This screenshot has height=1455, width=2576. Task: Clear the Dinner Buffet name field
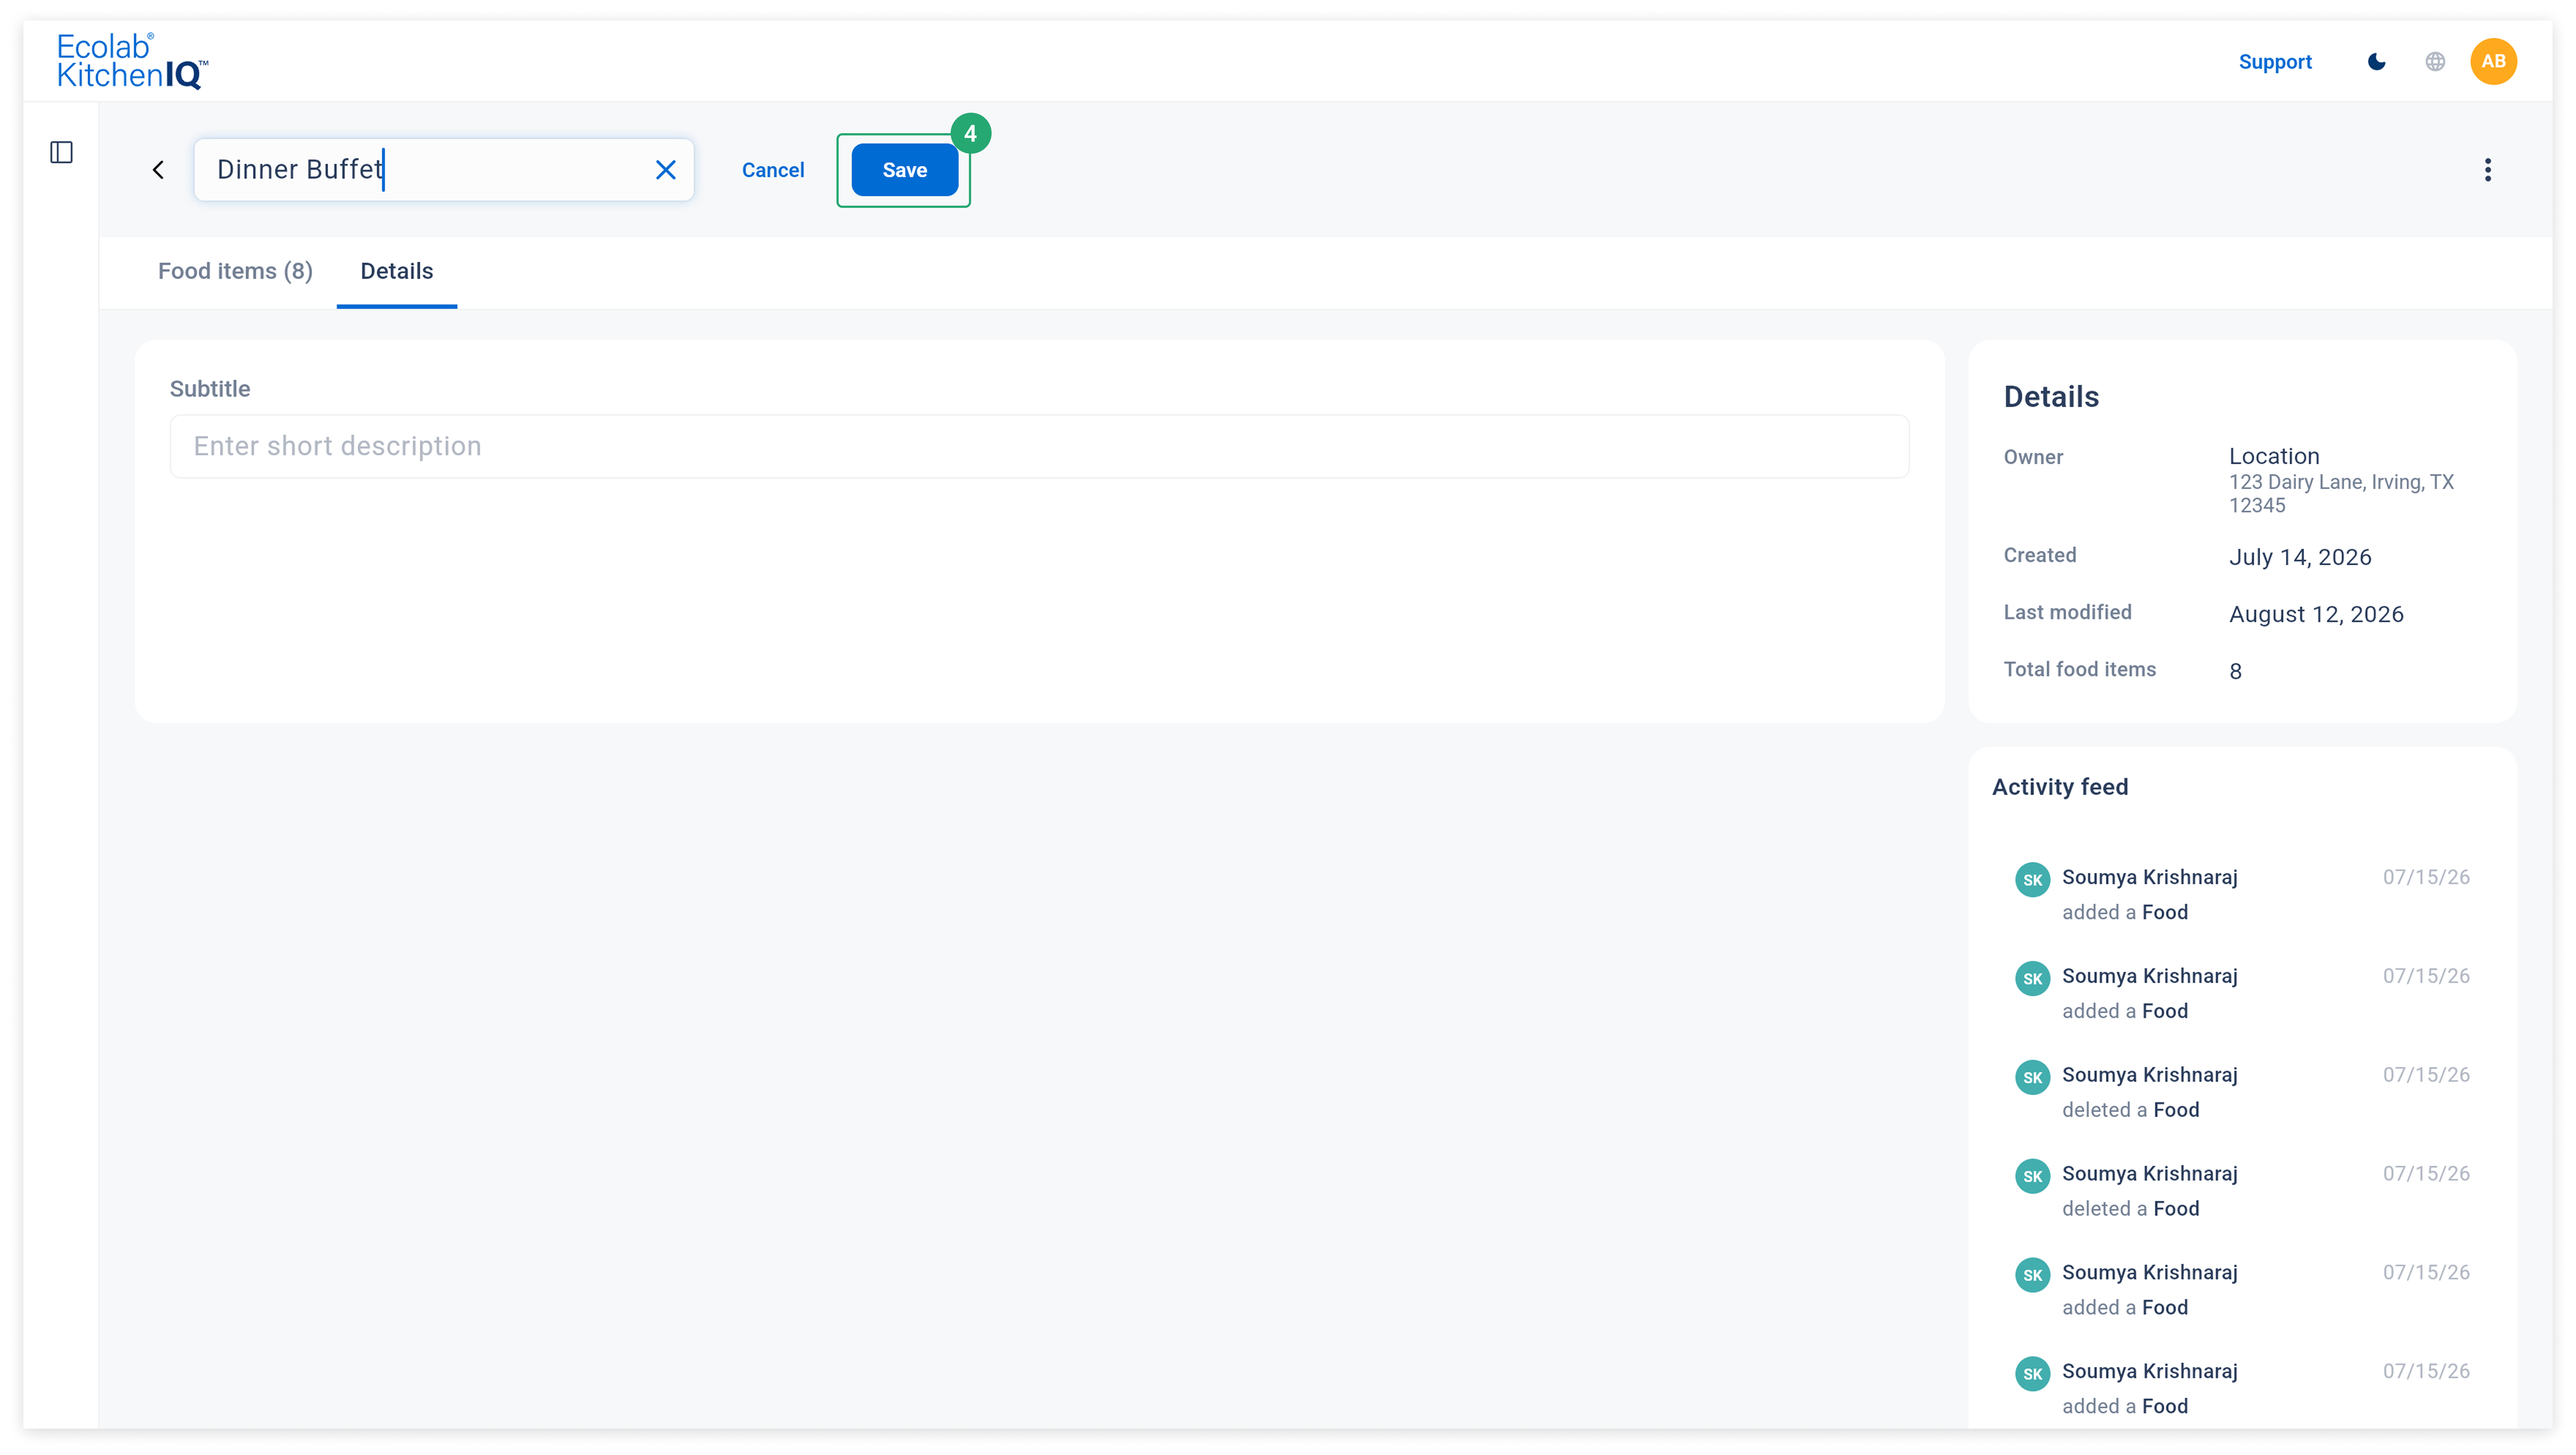click(666, 170)
